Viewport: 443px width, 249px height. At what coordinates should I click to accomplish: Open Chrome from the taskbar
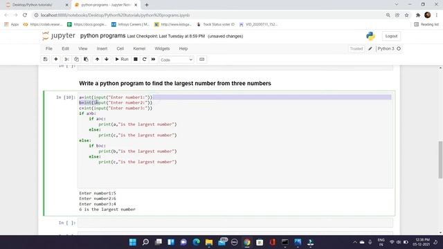tap(247, 242)
